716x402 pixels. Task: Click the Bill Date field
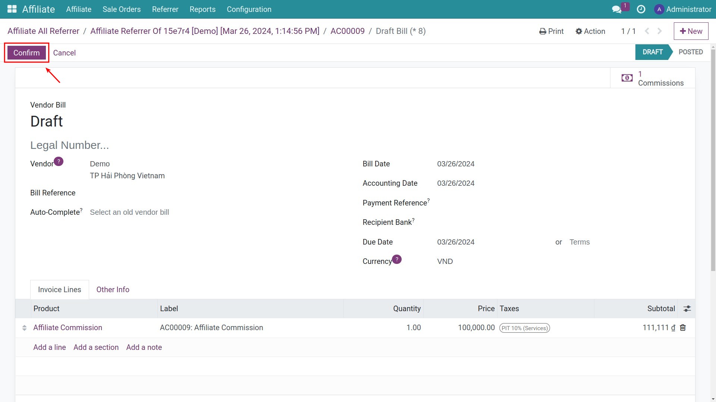click(x=558, y=164)
